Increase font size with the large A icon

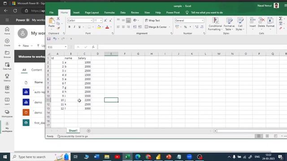coord(106,21)
